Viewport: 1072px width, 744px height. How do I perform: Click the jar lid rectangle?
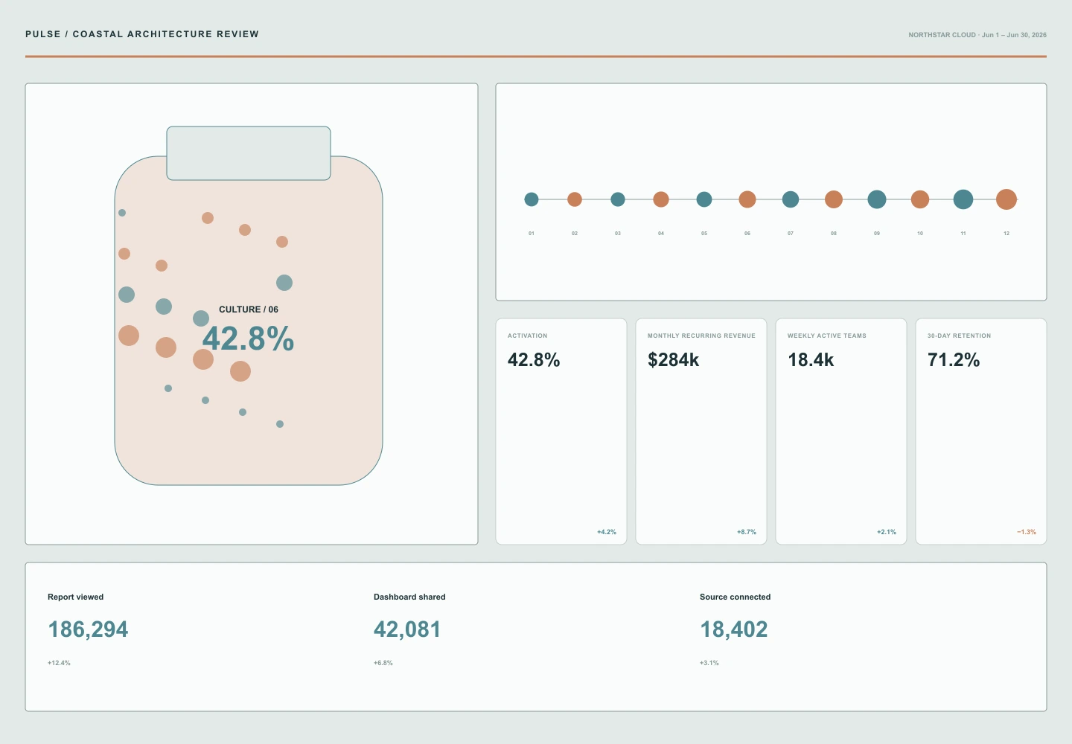pos(249,153)
